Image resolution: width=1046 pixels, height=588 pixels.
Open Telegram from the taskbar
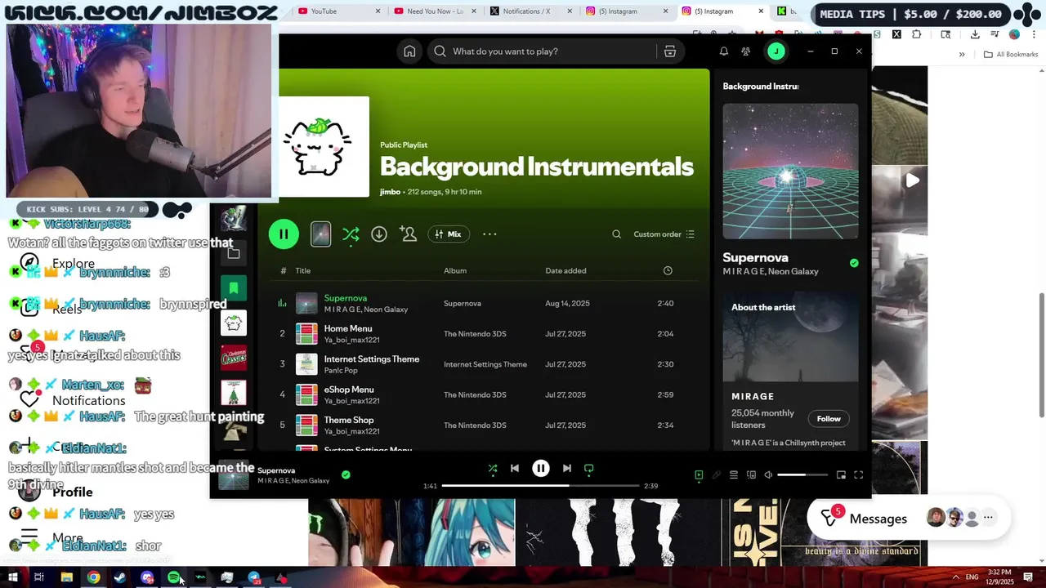click(x=254, y=577)
